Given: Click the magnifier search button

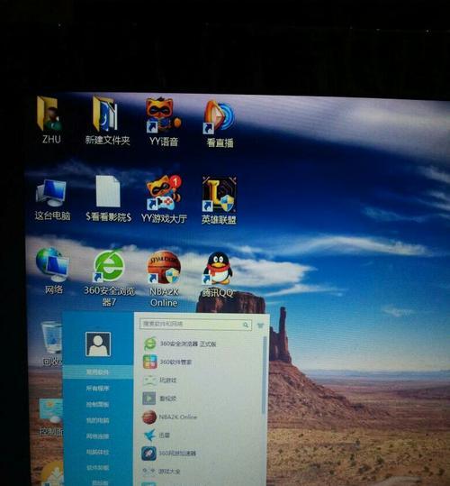Looking at the screenshot, I should (246, 325).
